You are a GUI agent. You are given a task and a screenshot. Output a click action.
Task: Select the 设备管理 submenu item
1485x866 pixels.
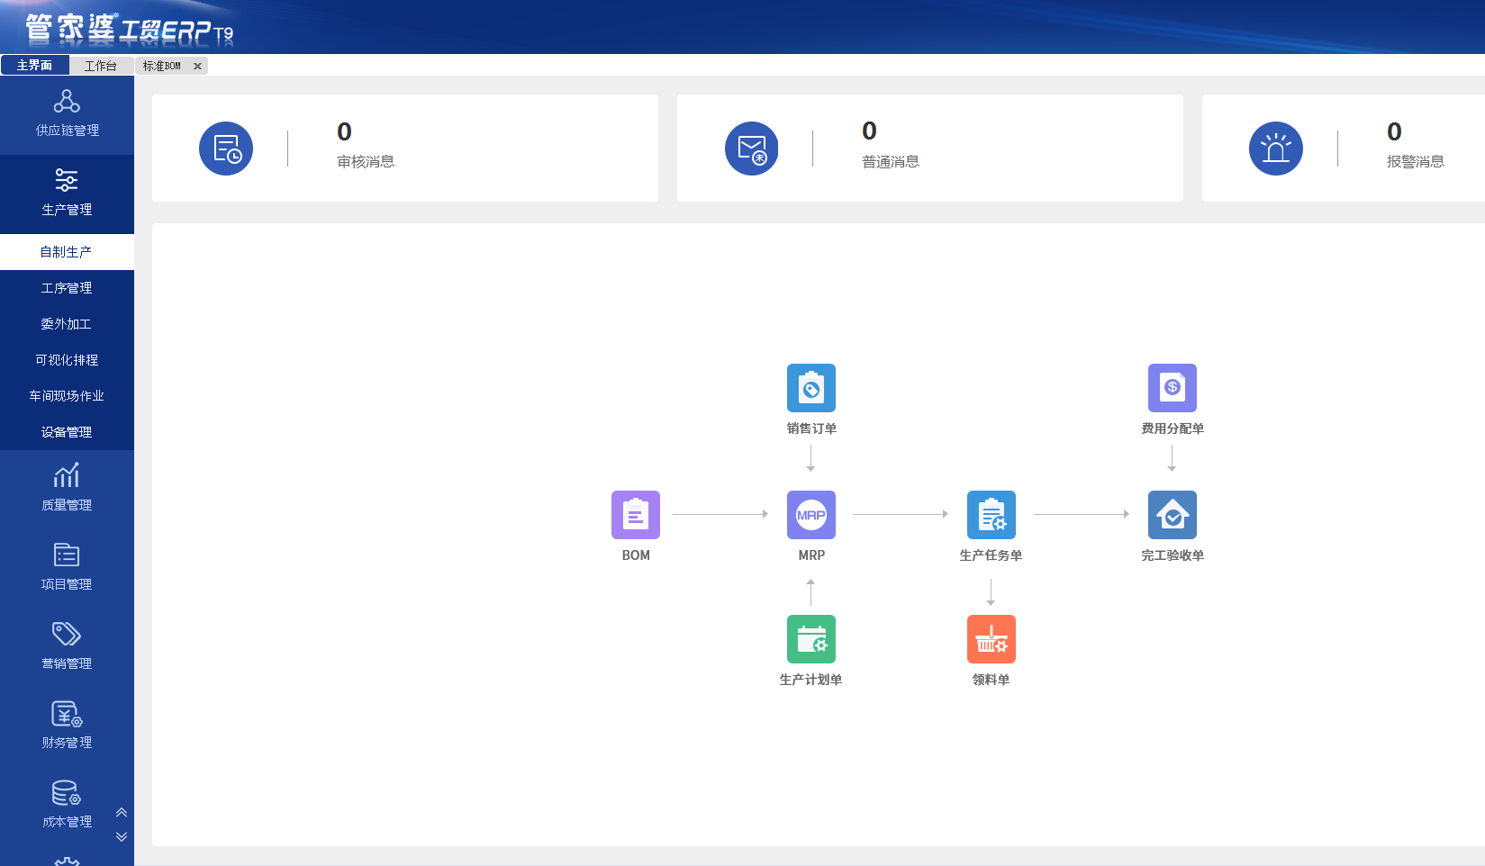tap(67, 432)
